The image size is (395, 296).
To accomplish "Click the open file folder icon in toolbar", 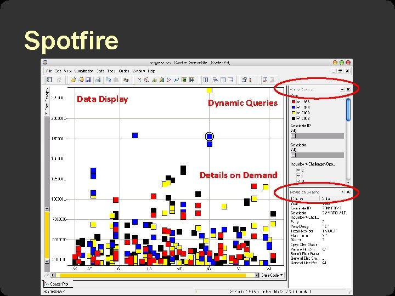I will (73, 80).
